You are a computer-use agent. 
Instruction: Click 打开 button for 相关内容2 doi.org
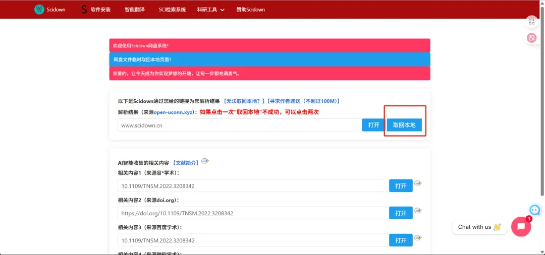coord(401,213)
